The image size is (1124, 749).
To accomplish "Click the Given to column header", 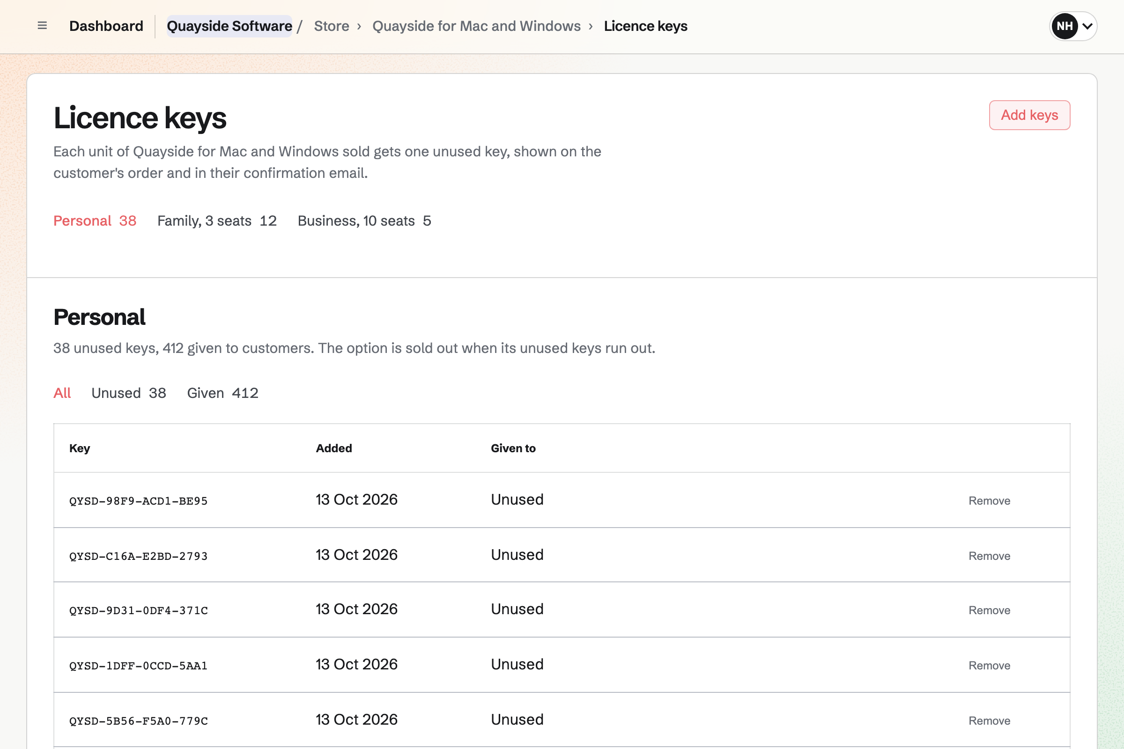I will click(513, 448).
